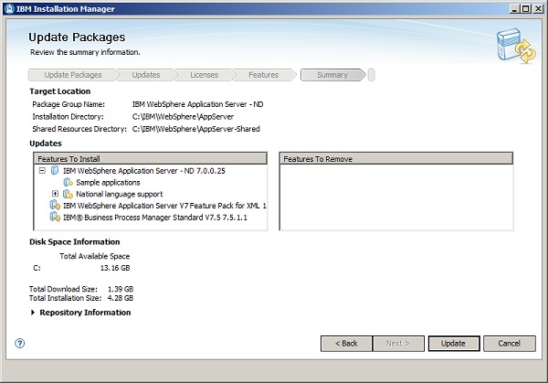Click the 13.16 GB available space value

(115, 268)
